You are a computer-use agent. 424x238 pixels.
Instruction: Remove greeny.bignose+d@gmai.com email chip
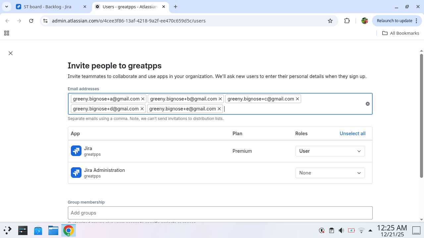tap(142, 109)
